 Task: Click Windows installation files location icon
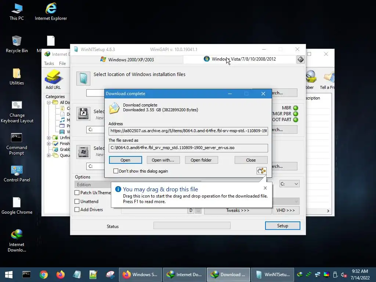pos(83,79)
